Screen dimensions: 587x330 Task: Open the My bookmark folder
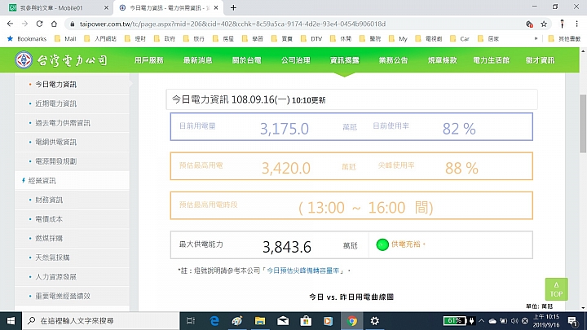coord(399,38)
